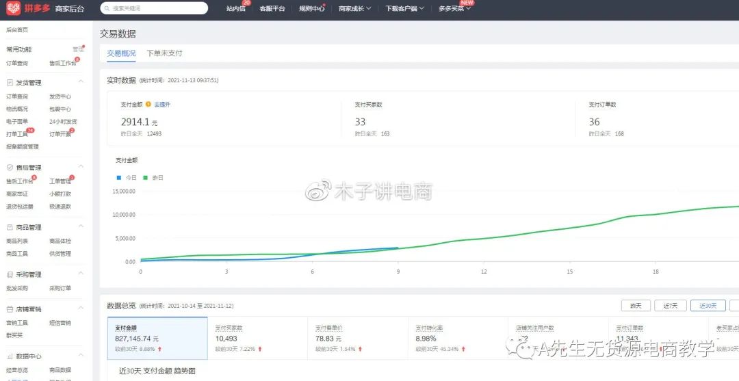Open 商品体检 in the sidebar
Screen dimensions: 739x381
pyautogui.click(x=60, y=241)
